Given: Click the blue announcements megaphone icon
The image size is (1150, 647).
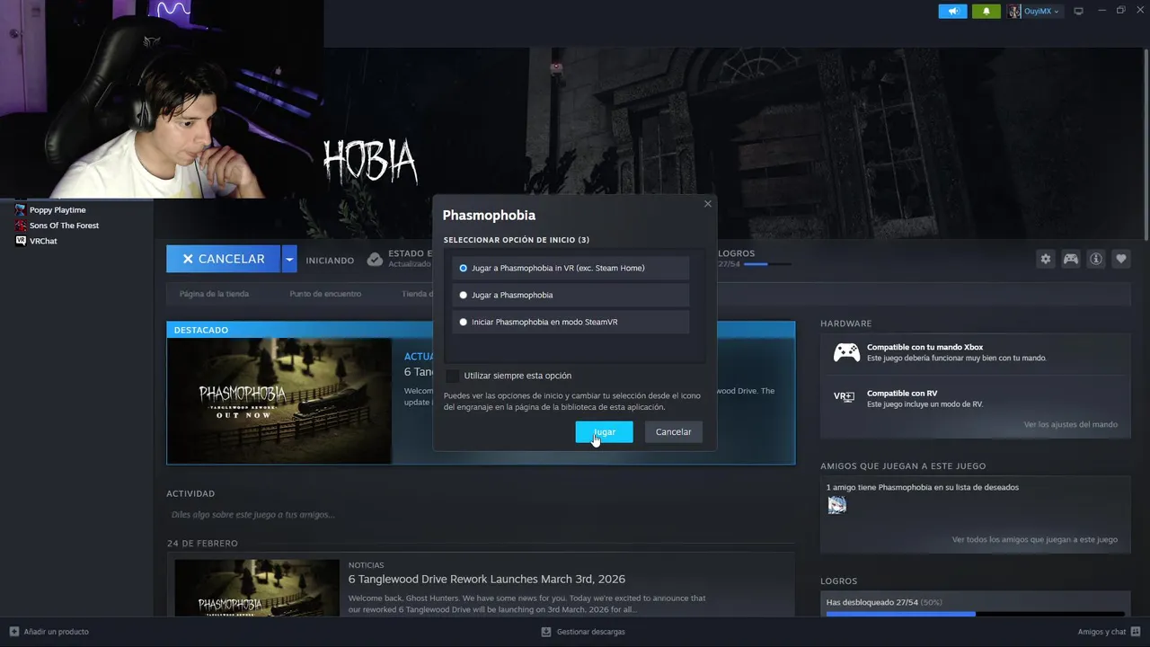Looking at the screenshot, I should coord(953,11).
